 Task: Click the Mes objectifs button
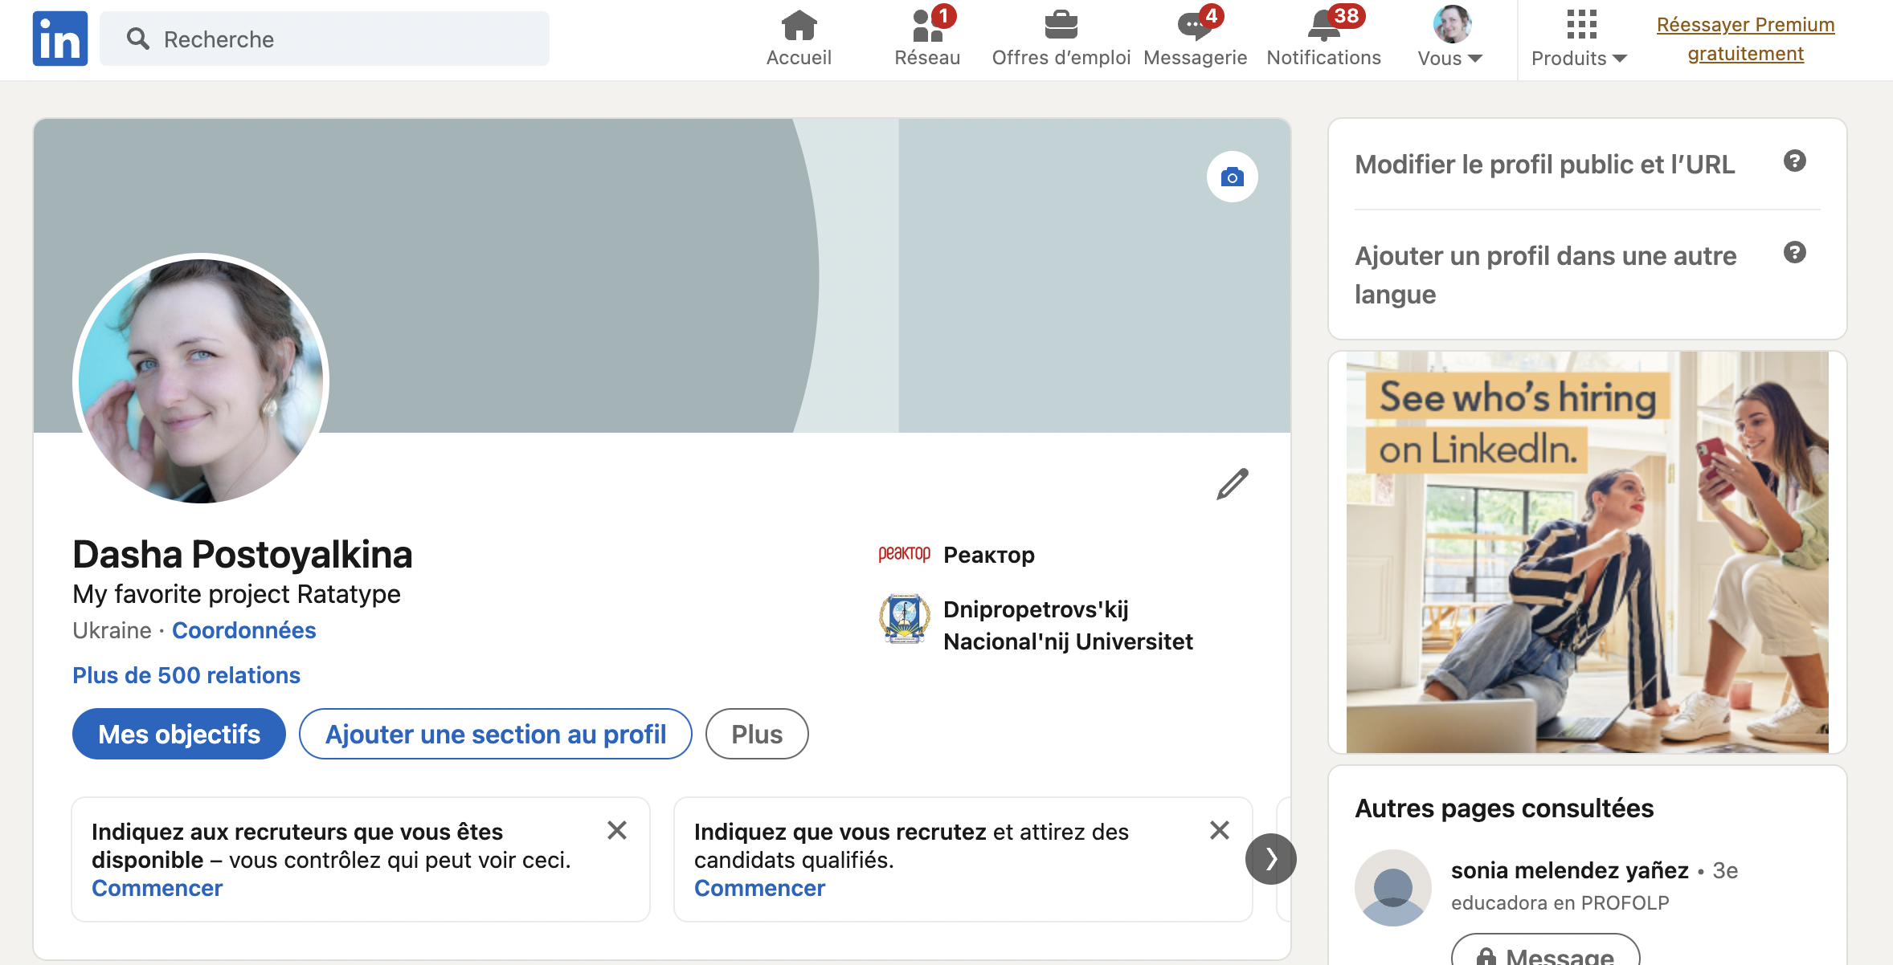pyautogui.click(x=179, y=734)
